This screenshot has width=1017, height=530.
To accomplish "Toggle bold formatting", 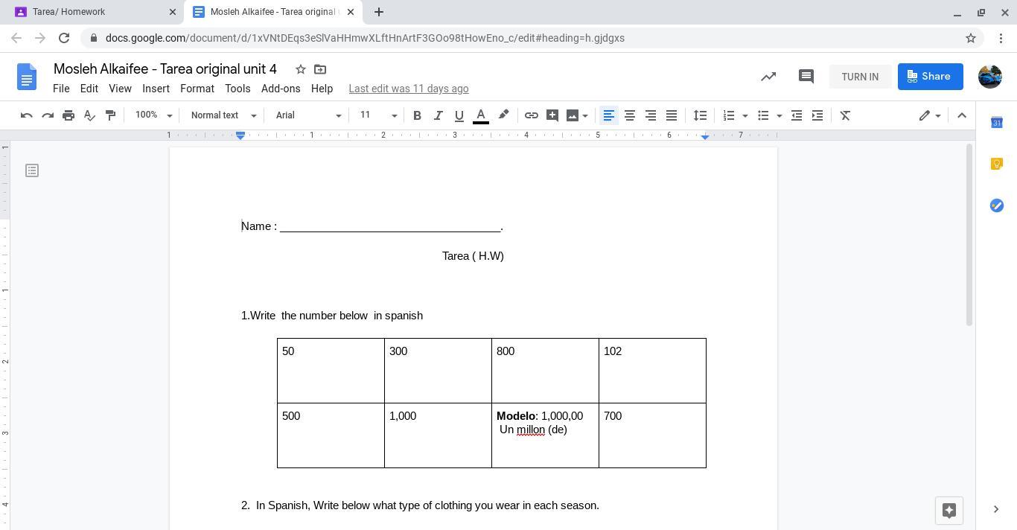I will 417,115.
